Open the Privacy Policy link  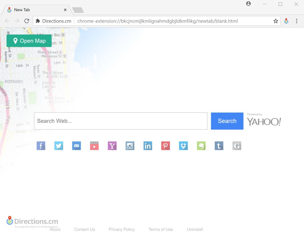point(121,229)
